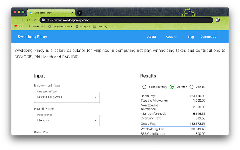Select the Monthly results radio button

[172, 87]
